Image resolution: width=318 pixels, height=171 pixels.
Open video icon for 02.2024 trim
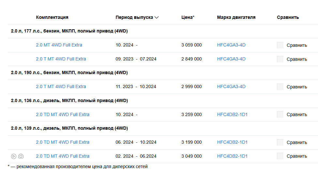pos(14,156)
